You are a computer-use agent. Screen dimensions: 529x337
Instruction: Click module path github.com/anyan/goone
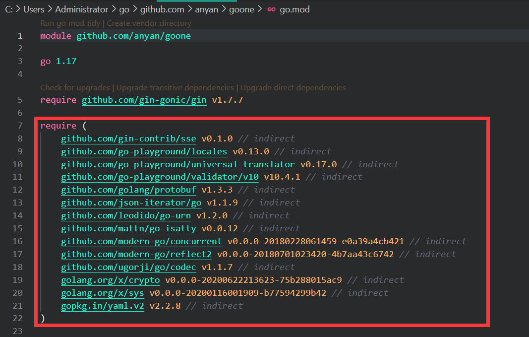click(x=133, y=36)
